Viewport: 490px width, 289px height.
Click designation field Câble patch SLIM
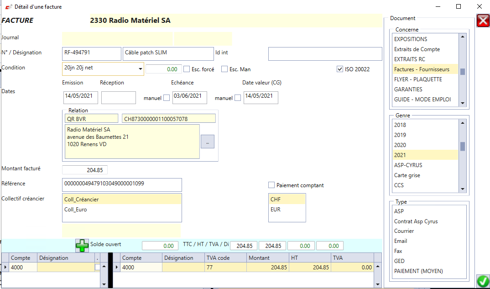point(168,54)
